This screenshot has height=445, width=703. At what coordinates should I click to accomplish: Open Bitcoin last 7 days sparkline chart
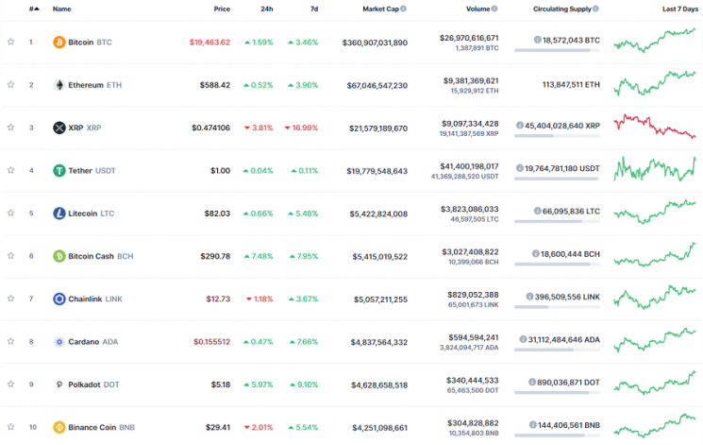655,41
